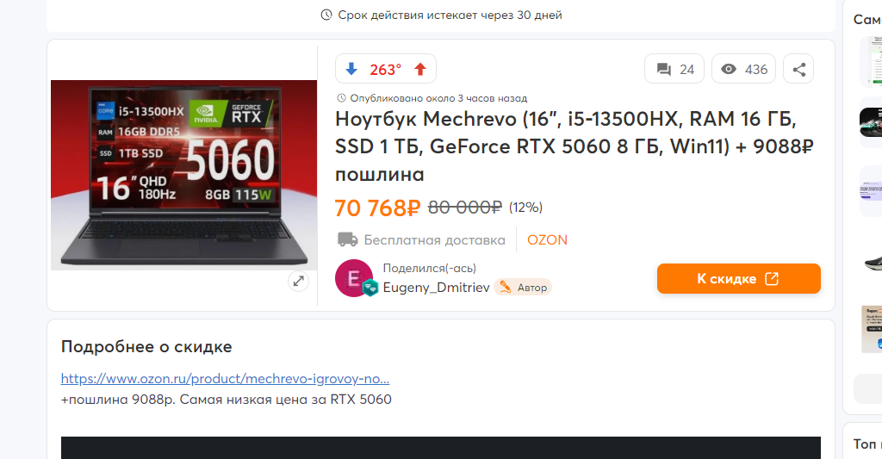Open the Mechrevo laptop product image
Image resolution: width=882 pixels, height=459 pixels.
point(184,175)
